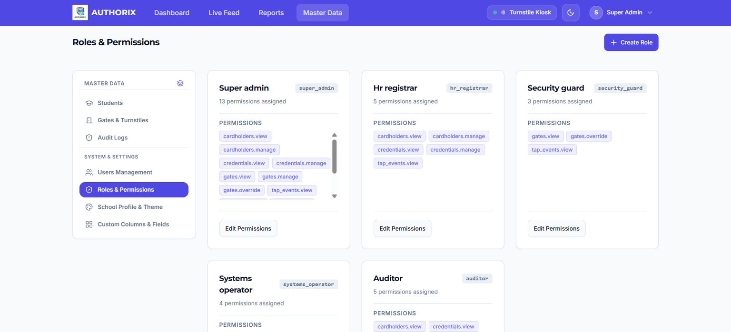731x332 pixels.
Task: Click the Turnstile Kiosk status button
Action: click(x=522, y=12)
